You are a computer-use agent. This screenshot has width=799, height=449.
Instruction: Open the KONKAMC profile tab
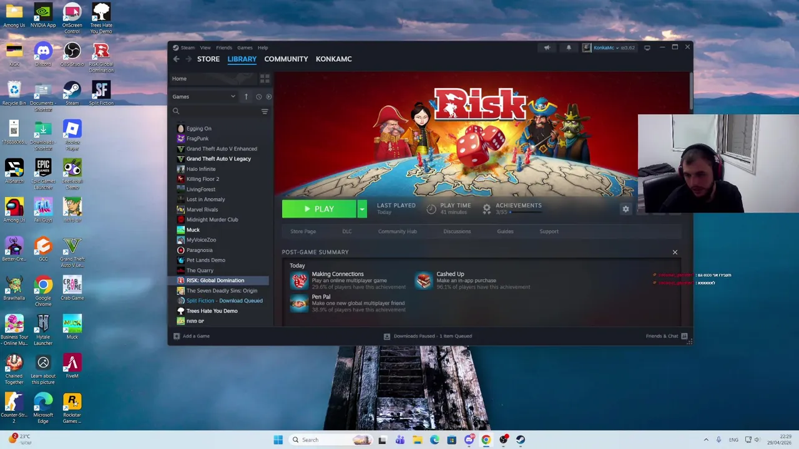pos(333,59)
